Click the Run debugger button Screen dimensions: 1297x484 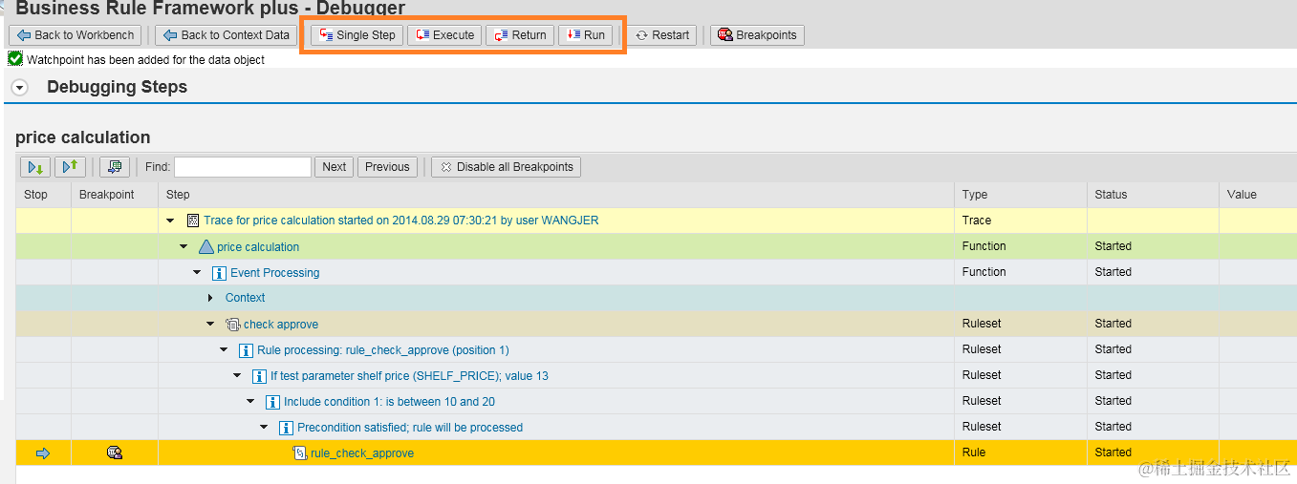pos(585,35)
